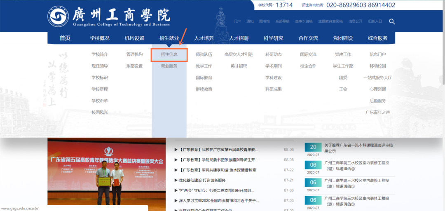The height and width of the screenshot is (211, 445).
Task: Open 移动校园
Action: [x=377, y=66]
